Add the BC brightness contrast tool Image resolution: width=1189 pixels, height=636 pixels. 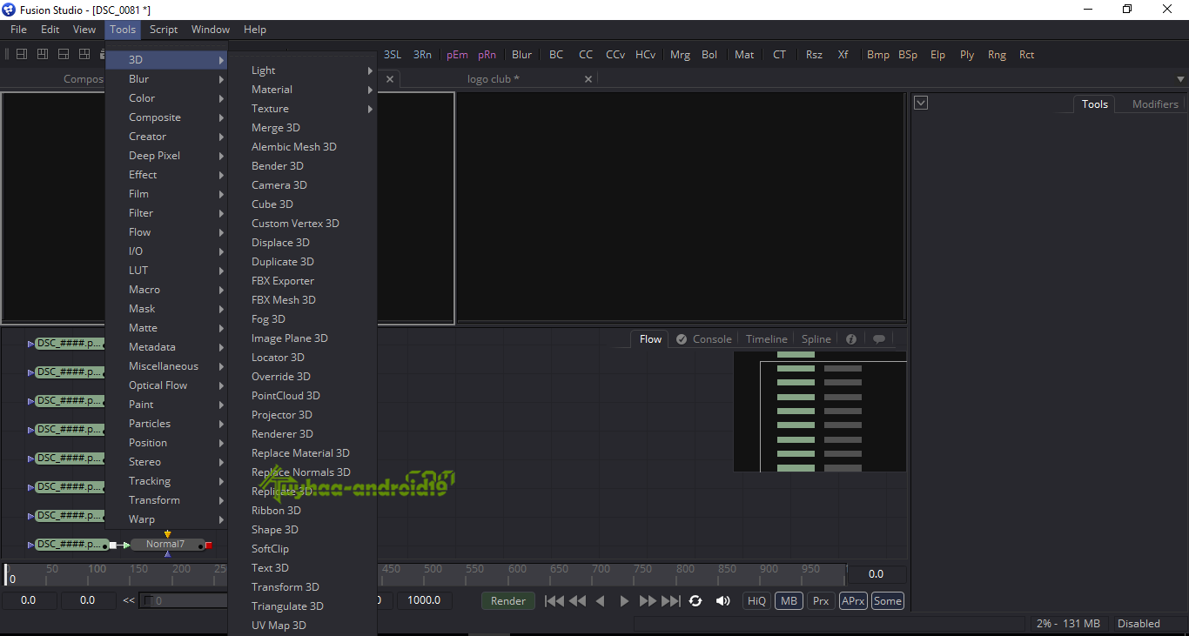point(556,54)
